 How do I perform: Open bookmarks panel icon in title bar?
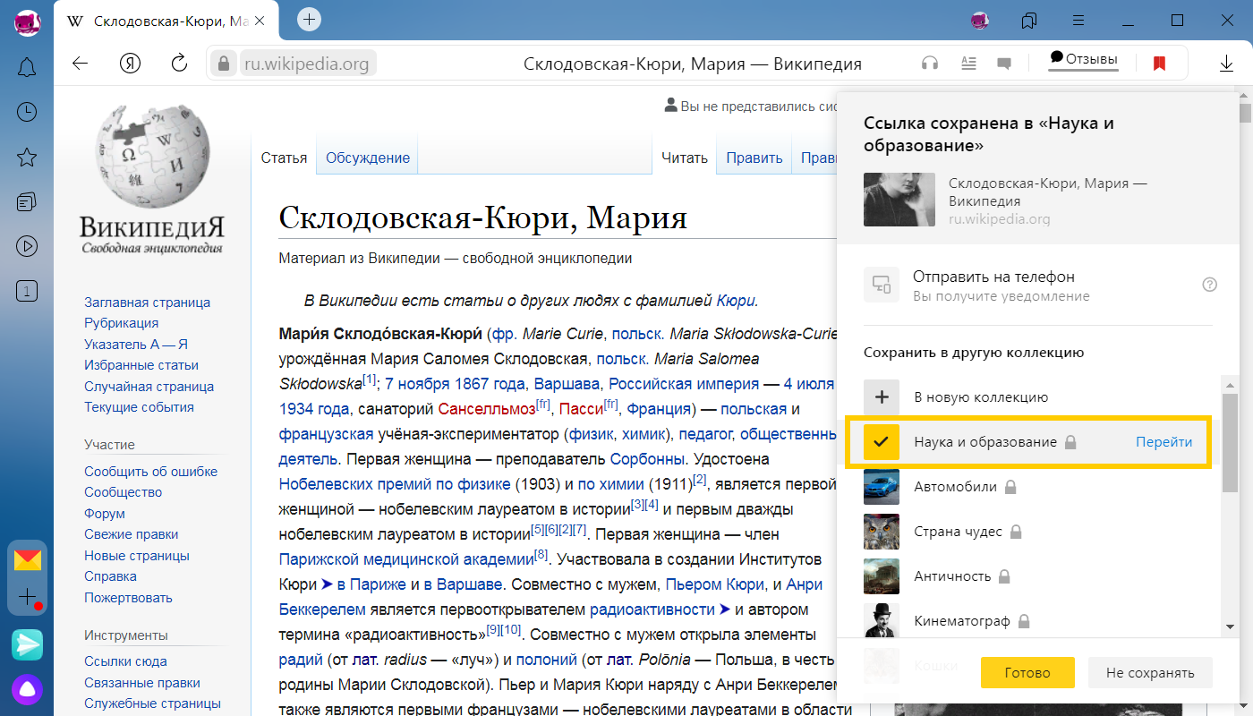(1029, 20)
